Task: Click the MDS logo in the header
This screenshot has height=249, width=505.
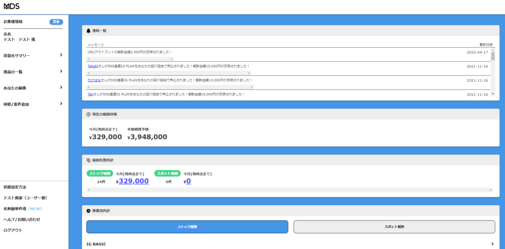Action: tap(11, 6)
